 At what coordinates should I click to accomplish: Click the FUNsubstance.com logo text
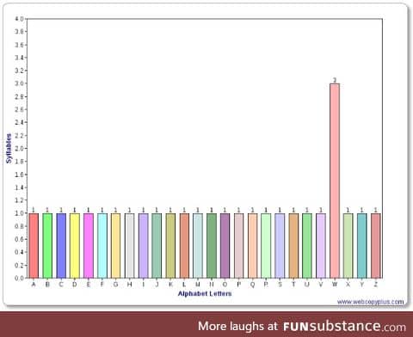tap(344, 327)
